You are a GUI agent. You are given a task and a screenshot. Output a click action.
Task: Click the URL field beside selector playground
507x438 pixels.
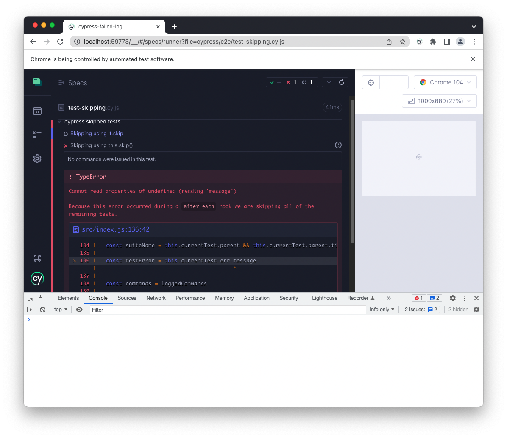[394, 83]
